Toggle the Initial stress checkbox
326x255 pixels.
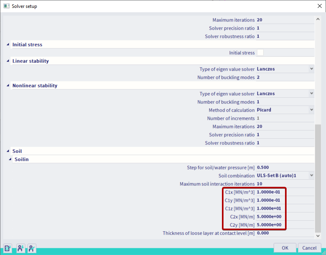[260, 53]
